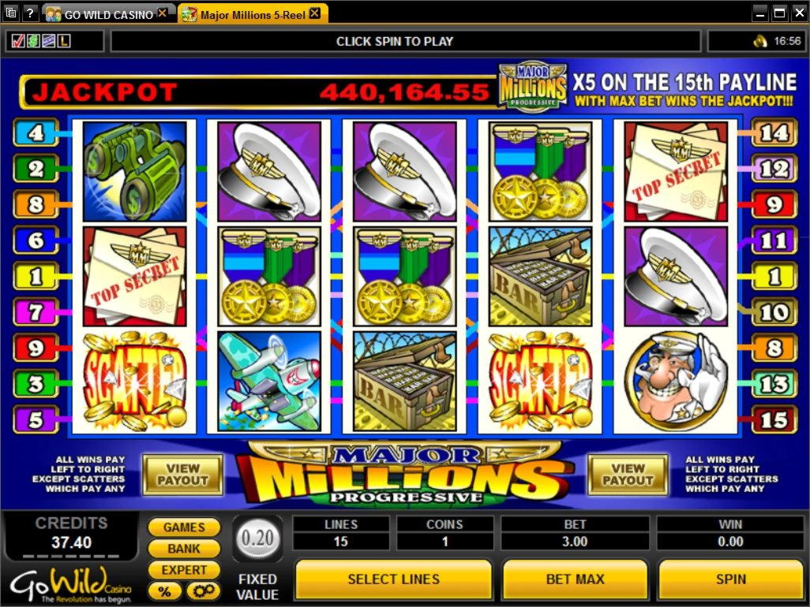Click the Major Millions Progressive logo badge
This screenshot has height=607, width=810.
click(533, 86)
